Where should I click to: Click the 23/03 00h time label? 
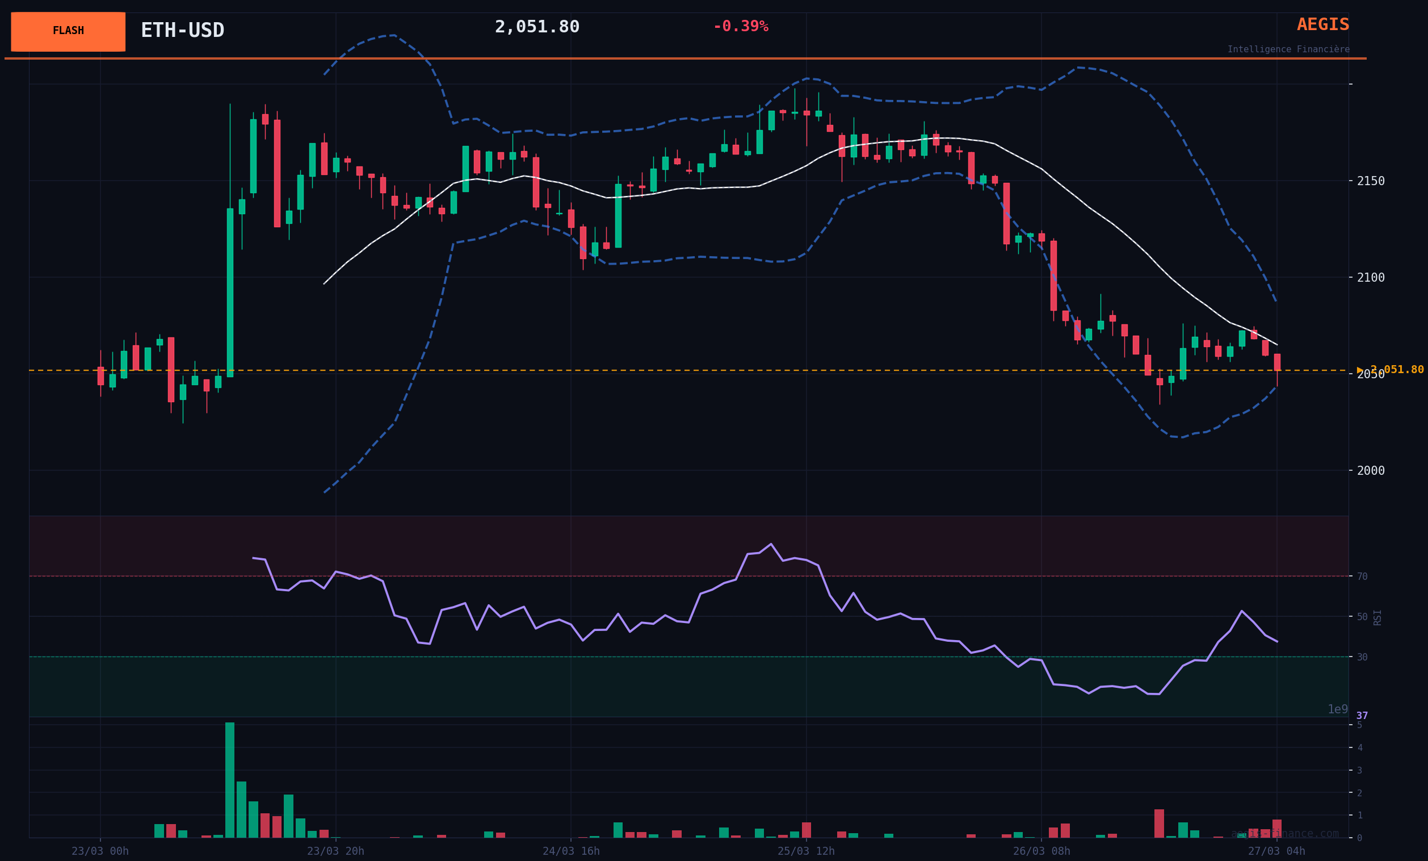pos(100,851)
